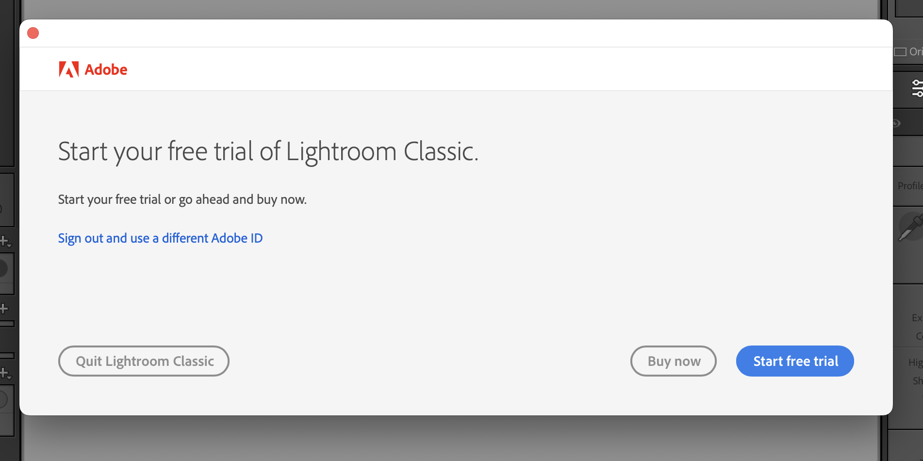Viewport: 923px width, 461px height.
Task: Click the Shadows label in the right panel
Action: point(918,381)
